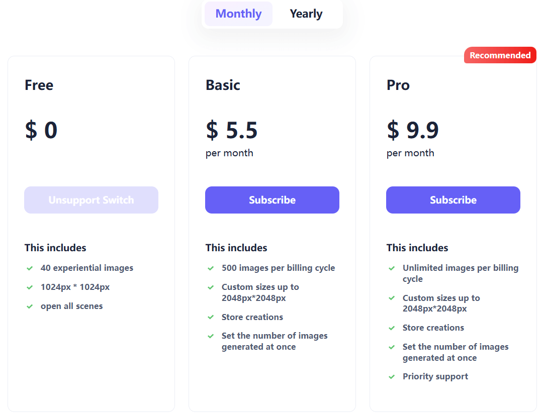The image size is (543, 413).
Task: Click checkmark beside 40 experiential images
Action: (30, 268)
